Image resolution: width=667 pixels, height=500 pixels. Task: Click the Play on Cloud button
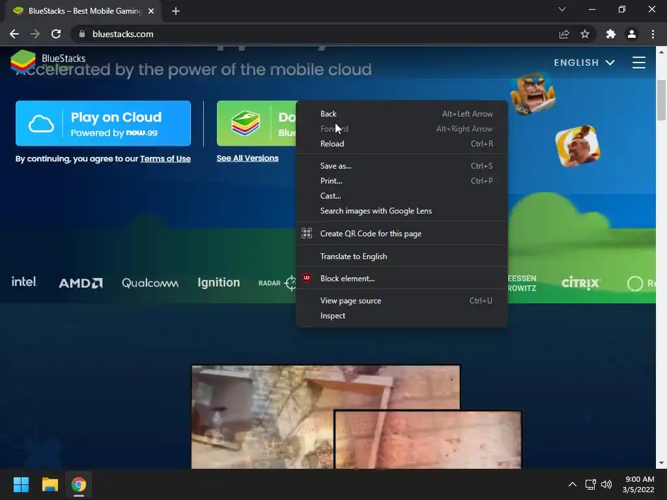103,123
